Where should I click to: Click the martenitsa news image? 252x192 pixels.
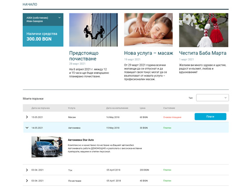204,30
